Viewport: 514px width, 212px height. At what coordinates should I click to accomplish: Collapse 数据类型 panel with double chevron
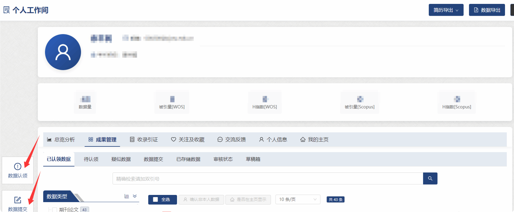(135, 196)
